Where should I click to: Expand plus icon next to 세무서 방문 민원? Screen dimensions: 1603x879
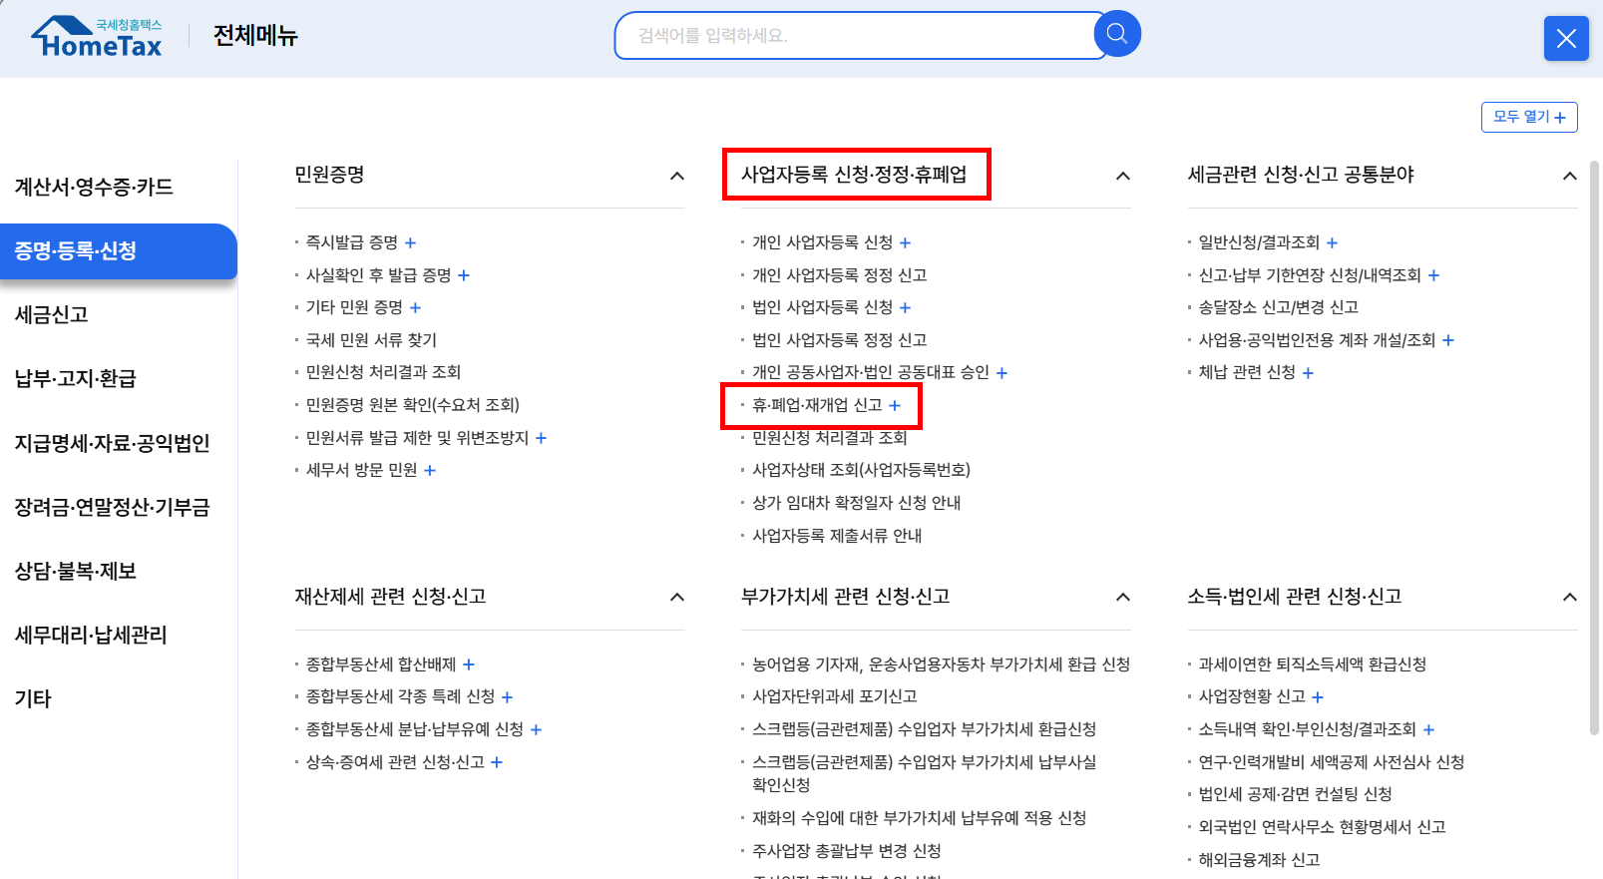tap(430, 470)
